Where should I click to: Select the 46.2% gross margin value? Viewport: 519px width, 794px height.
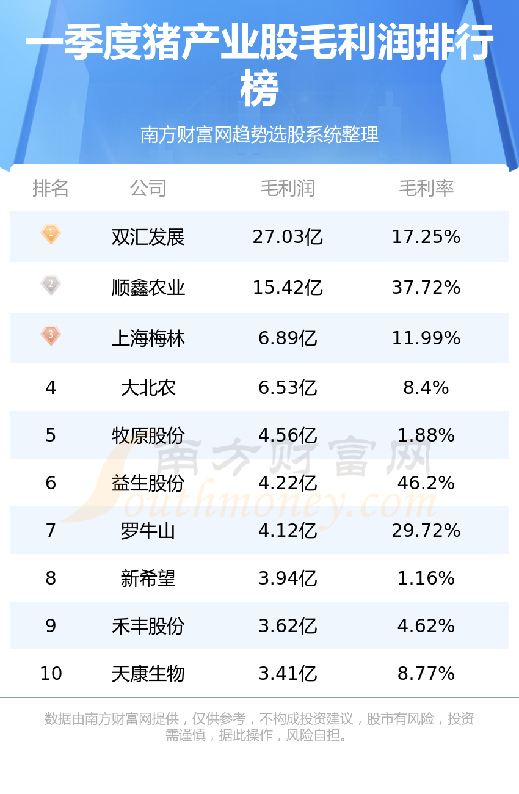tap(426, 483)
